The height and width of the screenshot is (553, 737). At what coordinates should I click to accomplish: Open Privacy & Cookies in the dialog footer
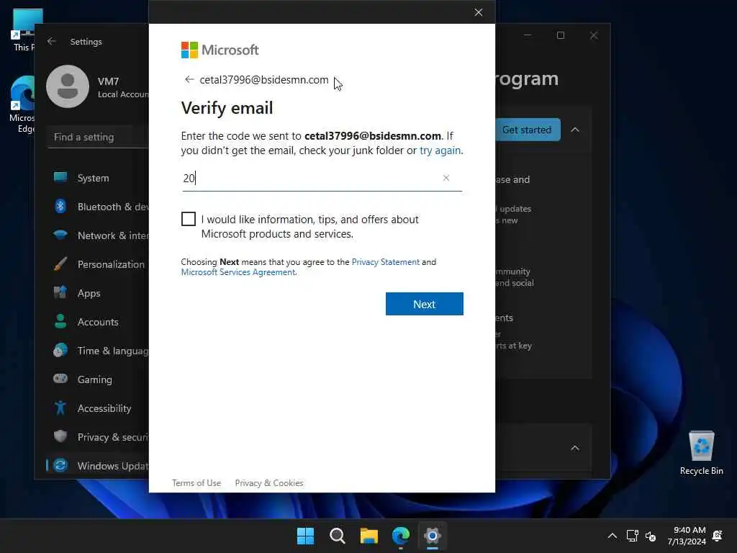coord(269,483)
